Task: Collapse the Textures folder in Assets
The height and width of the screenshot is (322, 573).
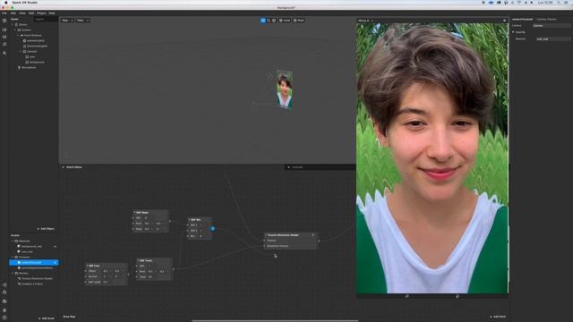Action: click(13, 257)
